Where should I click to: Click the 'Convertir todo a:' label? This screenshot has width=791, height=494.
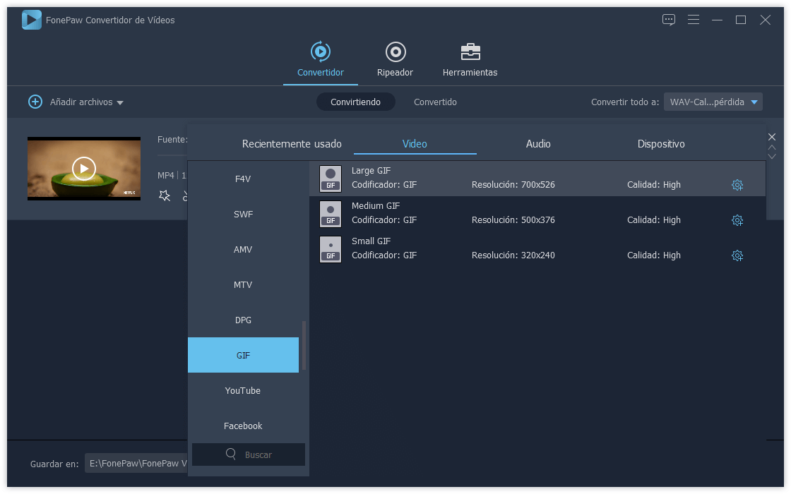625,102
